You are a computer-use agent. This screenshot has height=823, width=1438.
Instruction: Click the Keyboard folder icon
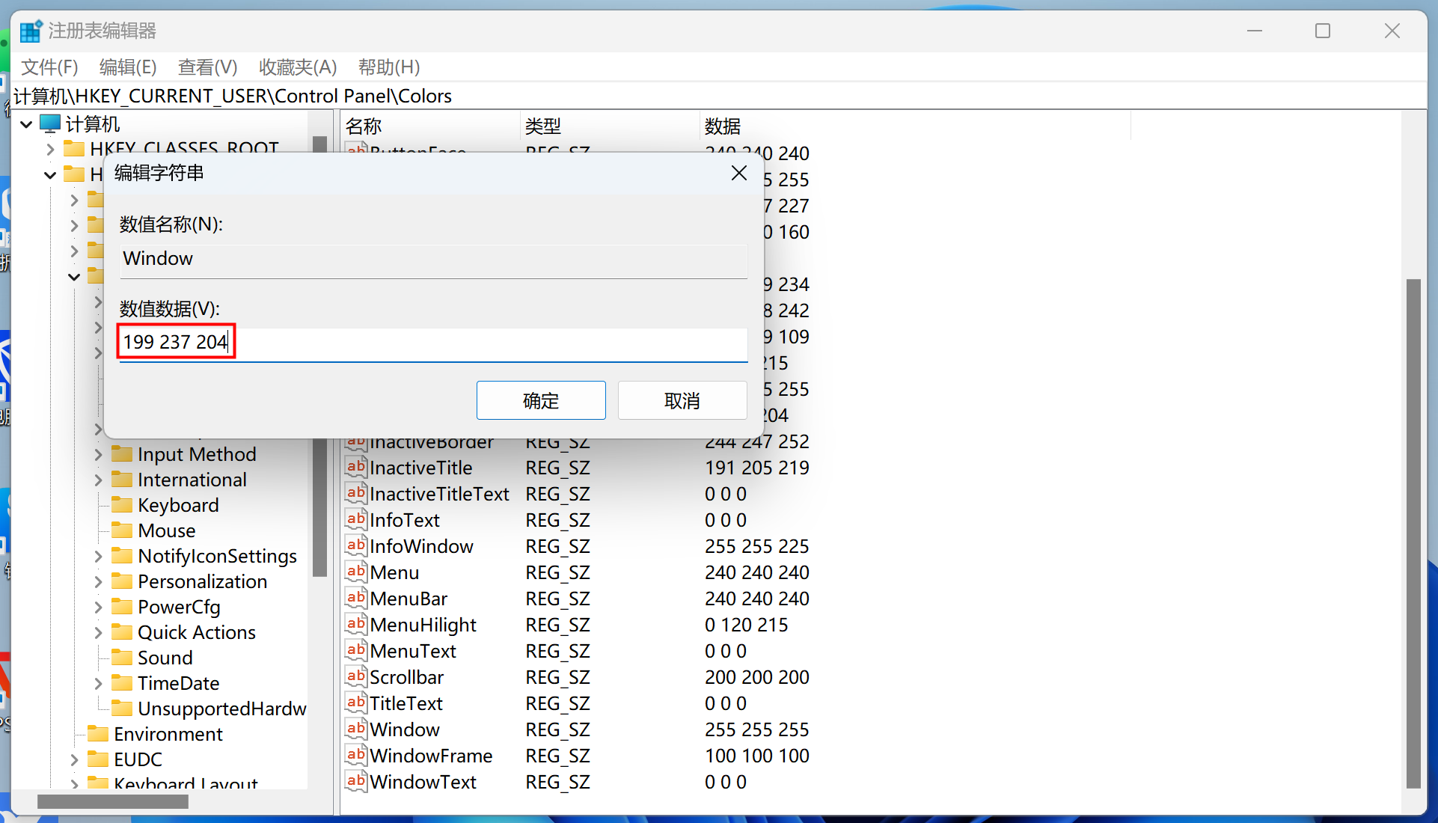tap(121, 504)
